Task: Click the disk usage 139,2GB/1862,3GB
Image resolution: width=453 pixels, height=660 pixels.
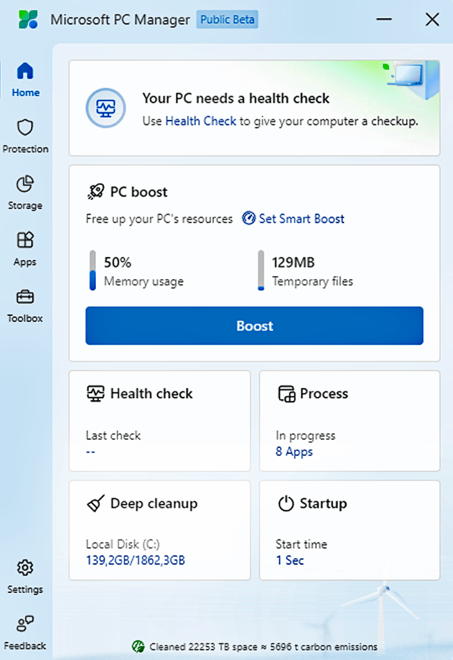Action: (x=135, y=560)
